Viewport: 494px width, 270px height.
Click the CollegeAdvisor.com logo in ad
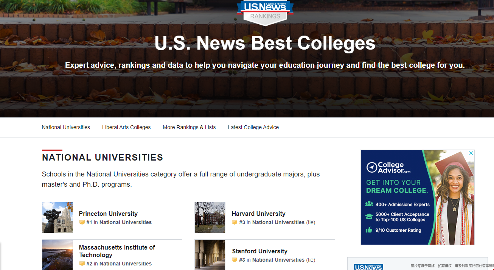tap(388, 167)
